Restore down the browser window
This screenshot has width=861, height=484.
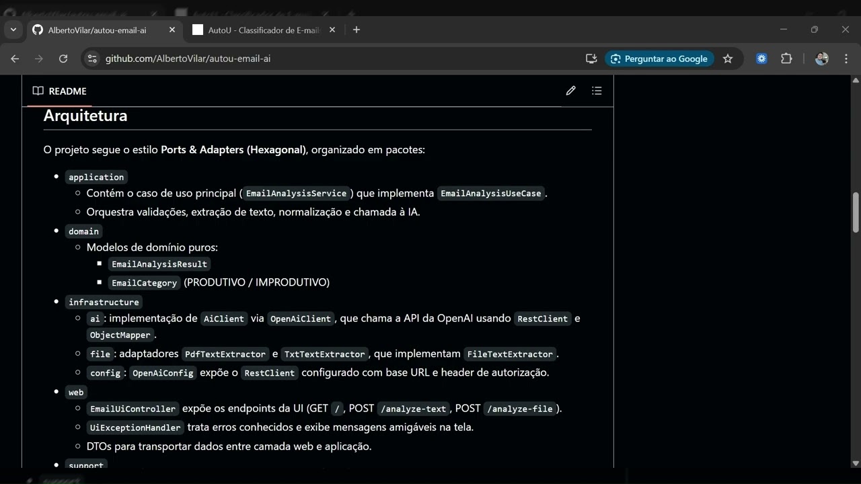[815, 30]
